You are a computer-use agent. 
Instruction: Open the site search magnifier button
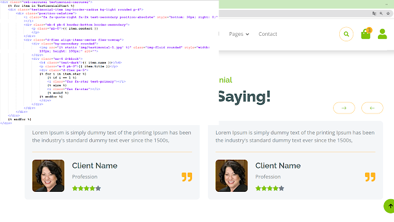[x=346, y=34]
